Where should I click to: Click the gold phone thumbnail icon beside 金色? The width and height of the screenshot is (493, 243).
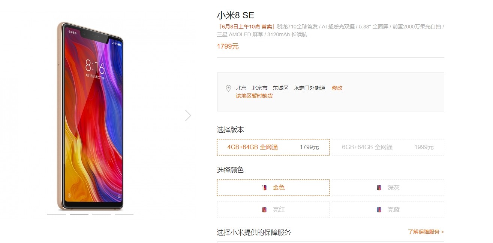click(x=264, y=188)
